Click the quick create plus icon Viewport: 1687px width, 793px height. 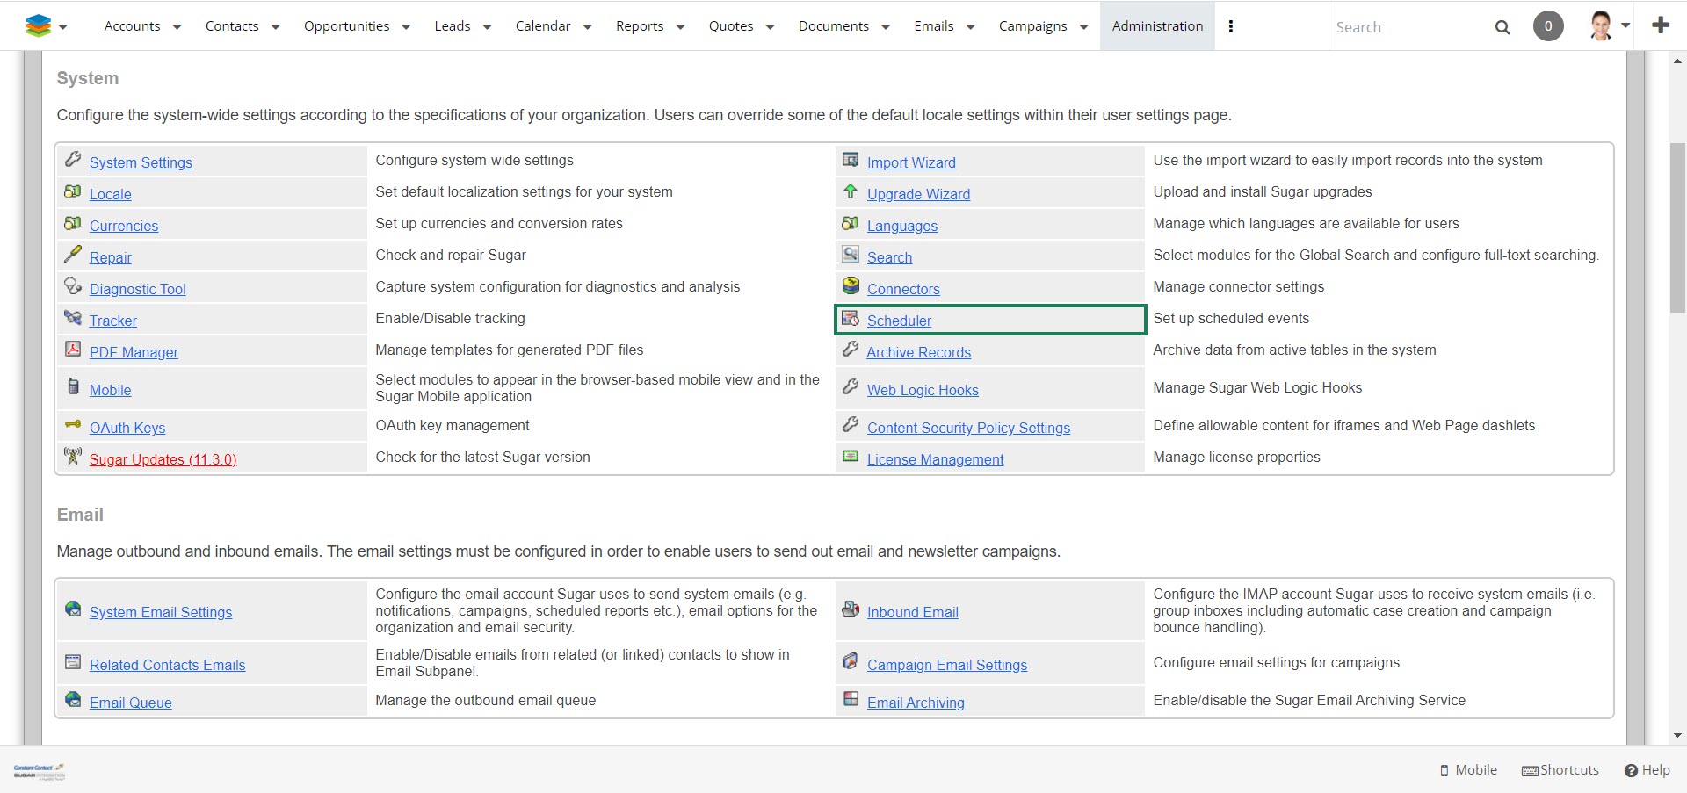point(1661,25)
